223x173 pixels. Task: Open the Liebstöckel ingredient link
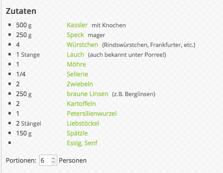[83, 123]
